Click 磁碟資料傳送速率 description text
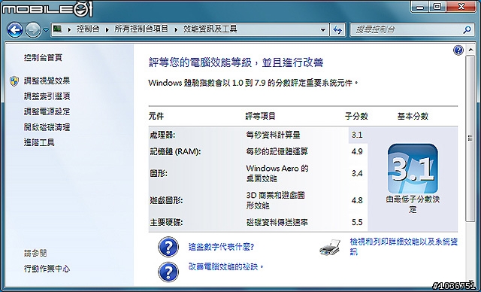This screenshot has height=292, width=481. [x=277, y=222]
